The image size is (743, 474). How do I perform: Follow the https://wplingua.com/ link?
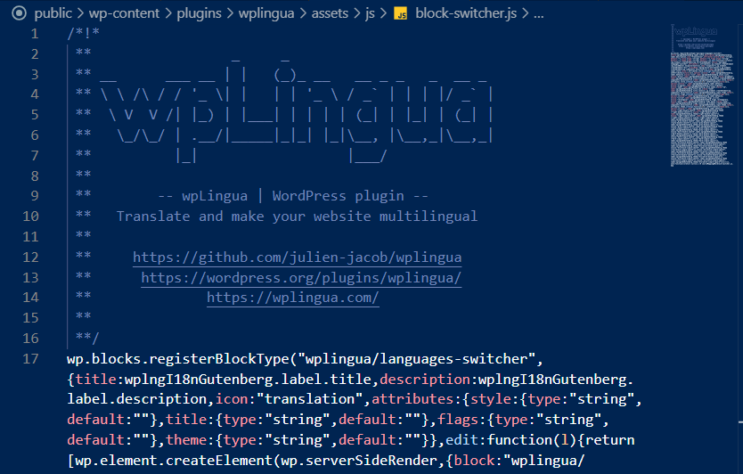click(x=293, y=298)
